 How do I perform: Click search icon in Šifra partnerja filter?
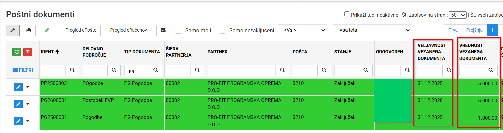(x=197, y=70)
